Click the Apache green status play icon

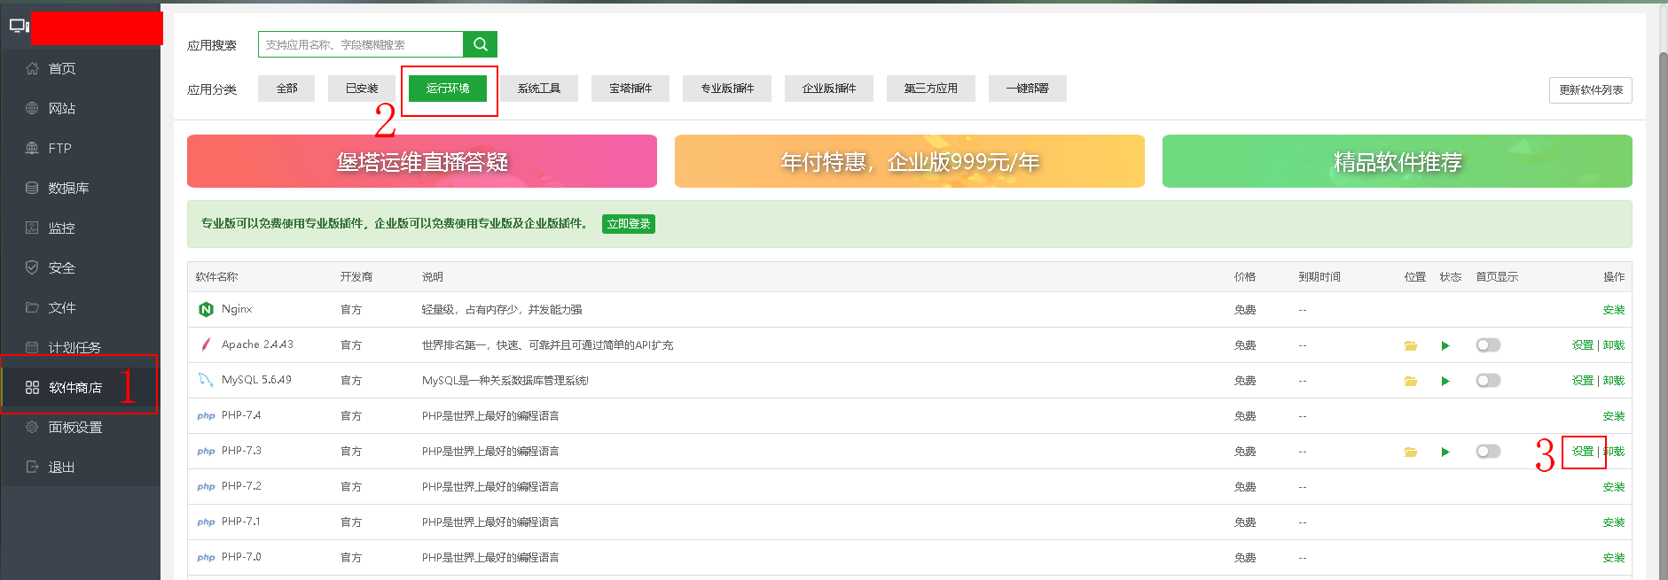tap(1445, 345)
